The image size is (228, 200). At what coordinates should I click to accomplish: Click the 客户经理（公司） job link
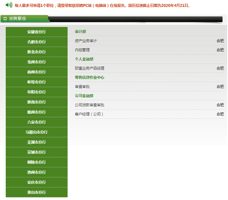click(x=89, y=114)
